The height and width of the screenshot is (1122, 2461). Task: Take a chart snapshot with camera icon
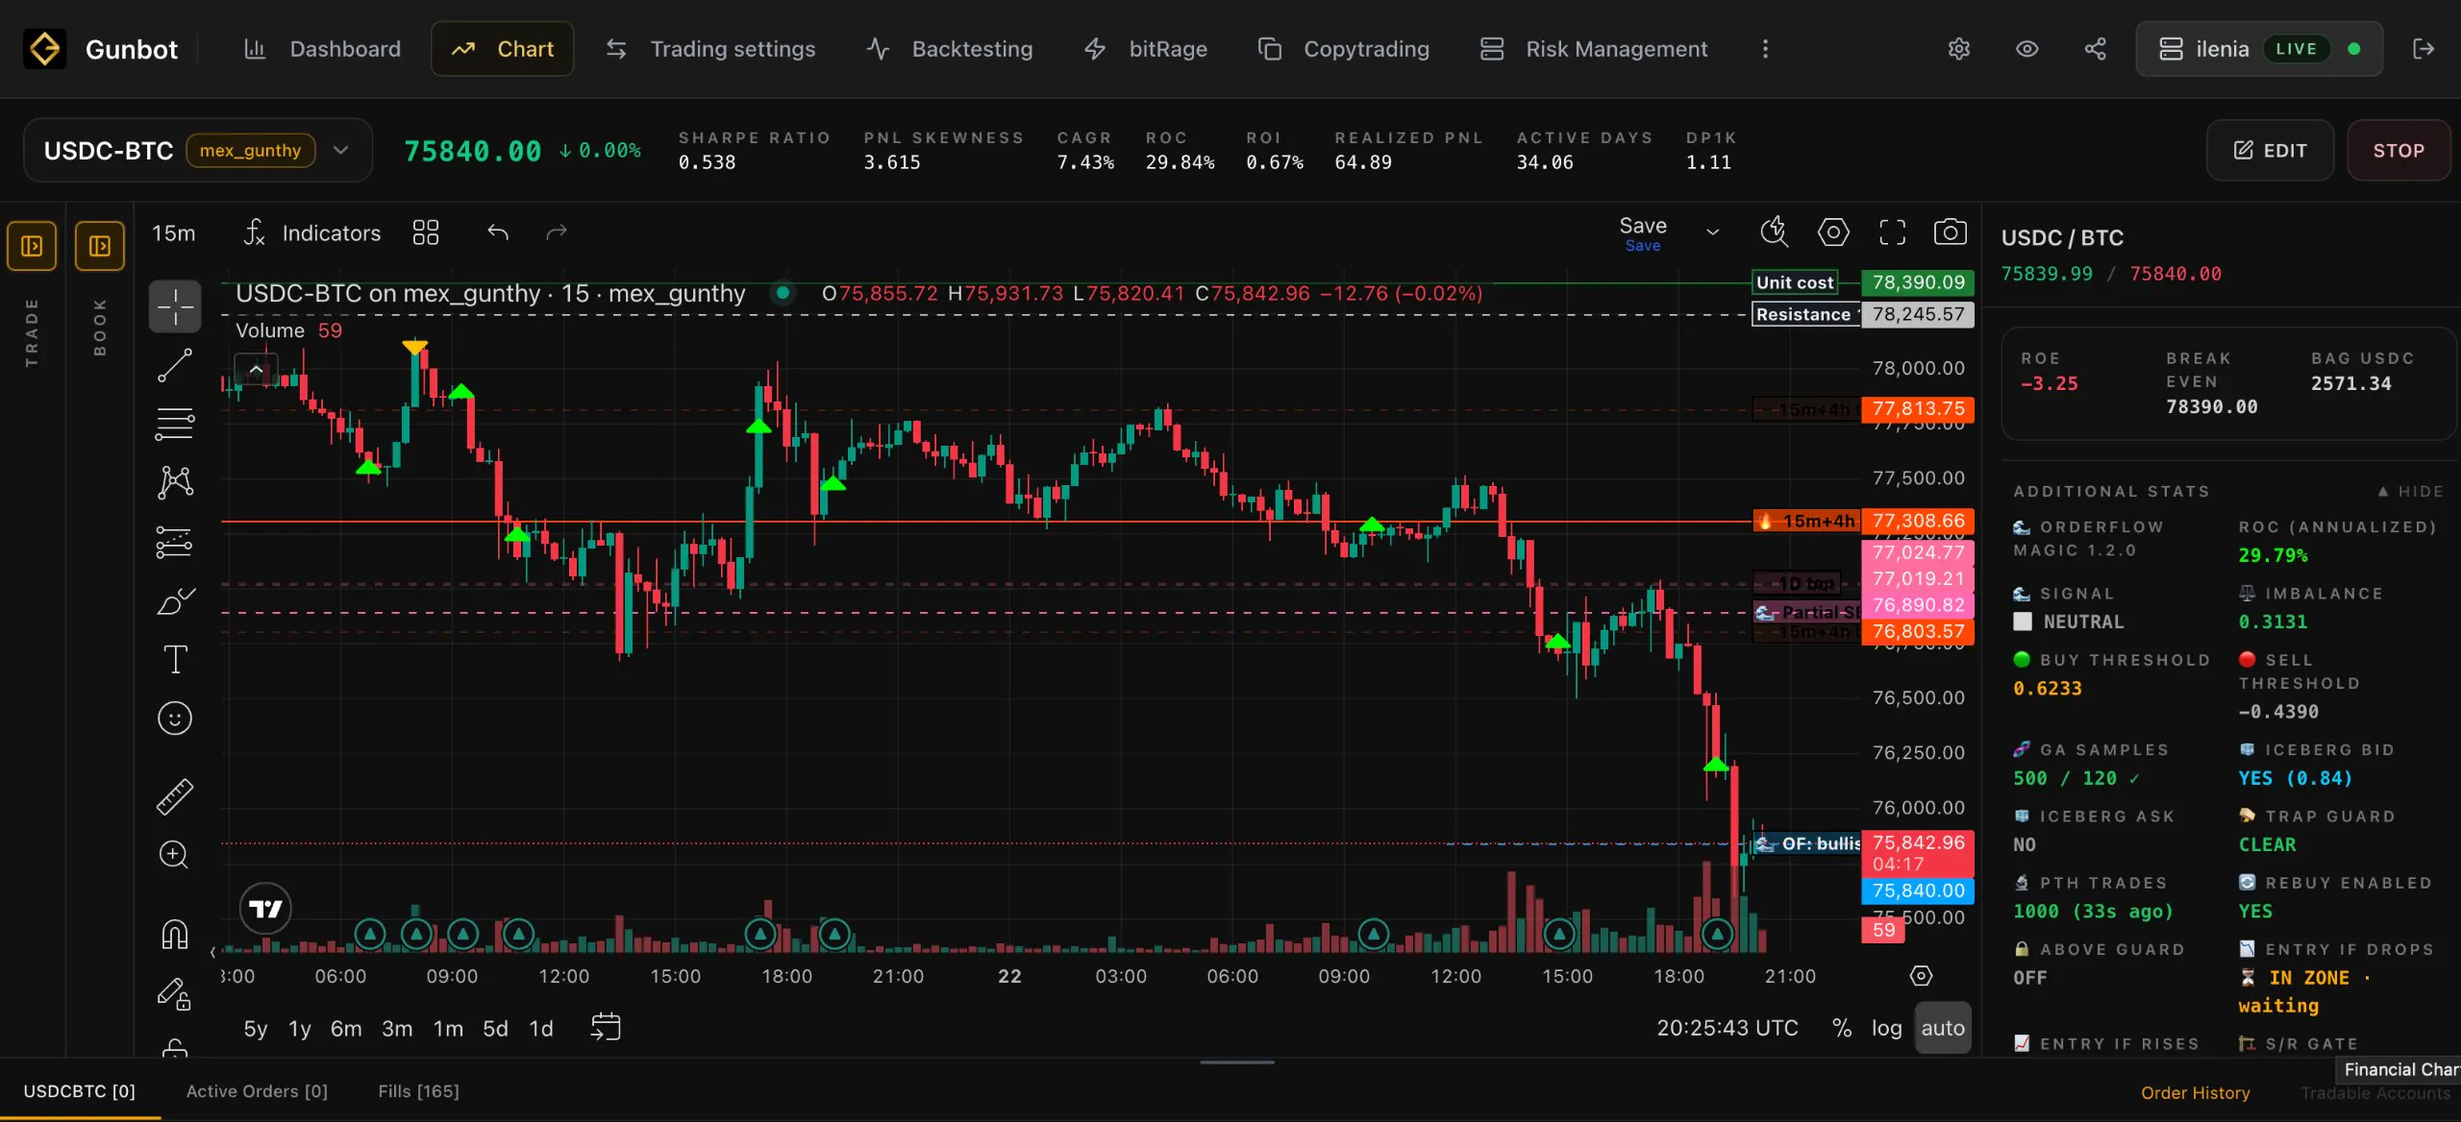[x=1950, y=232]
